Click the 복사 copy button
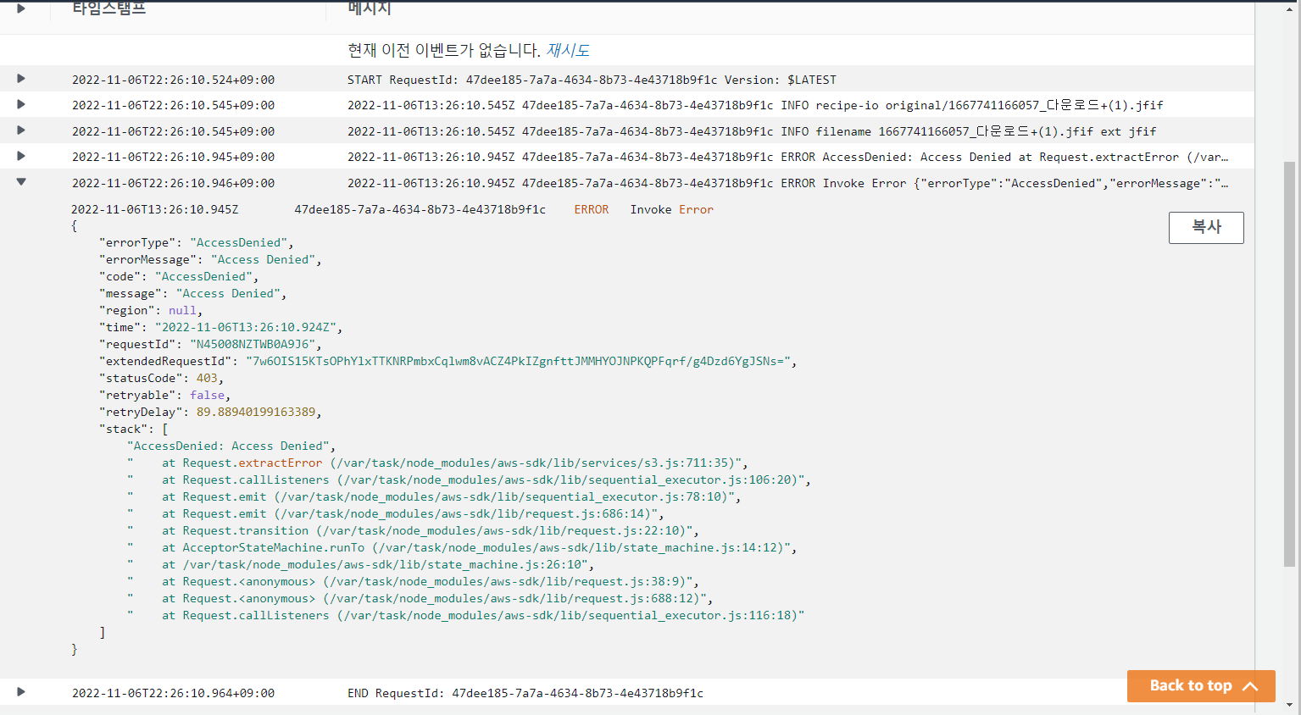 (x=1206, y=227)
